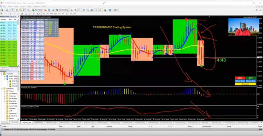The width and height of the screenshot is (263, 136).
Task: Switch chart to bar chart type
Action: 72,10
